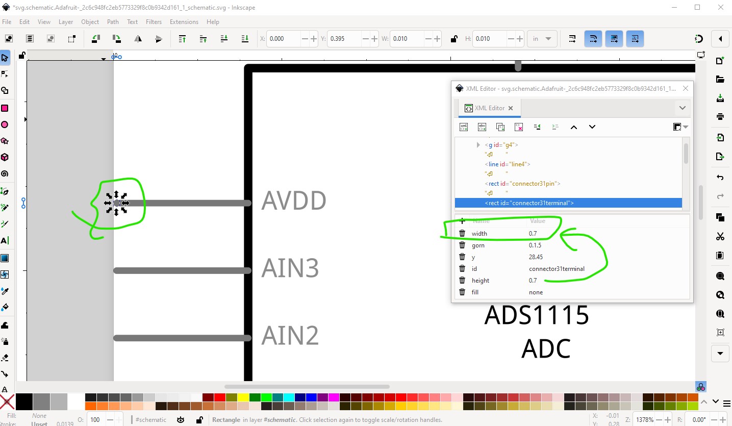This screenshot has height=426, width=732.
Task: Click the Print icon in the command bar
Action: (x=720, y=116)
